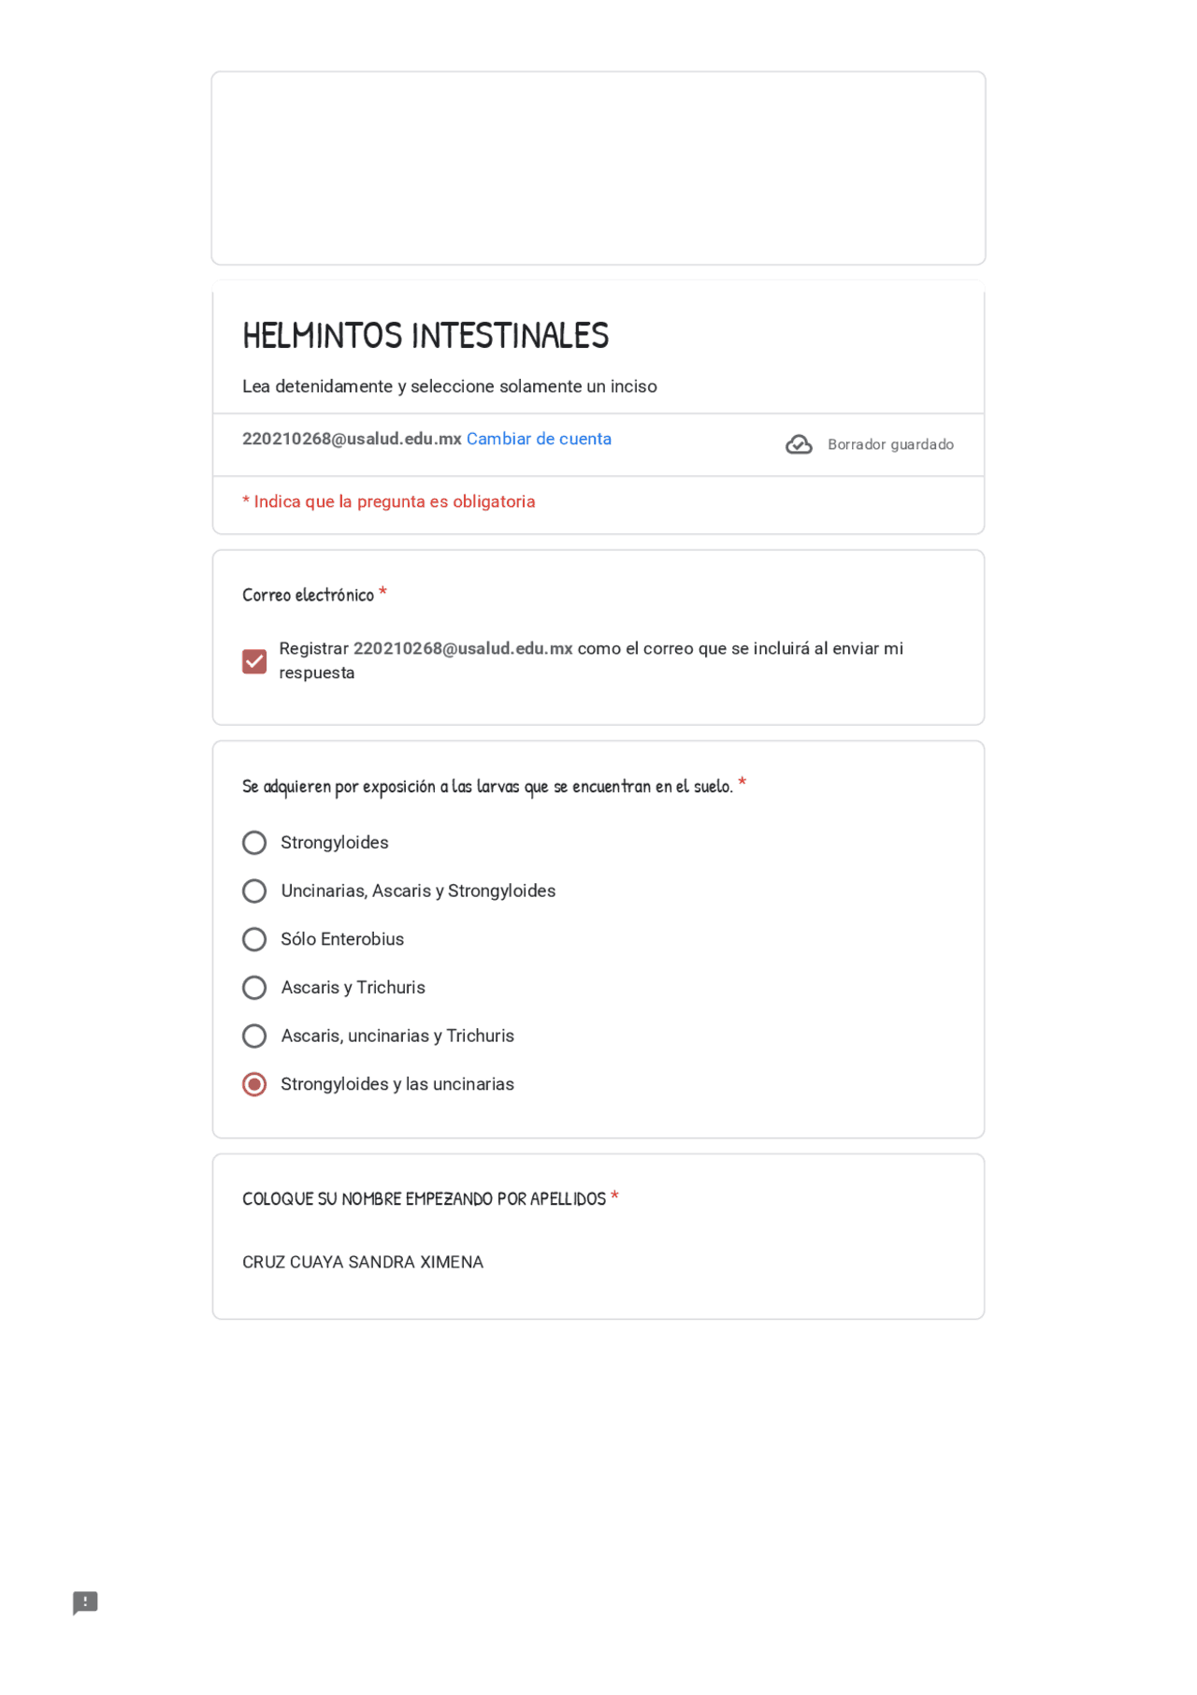The height and width of the screenshot is (1695, 1197).
Task: Click the 'COLOQUE SU NOMBRE' question label
Action: point(424,1199)
